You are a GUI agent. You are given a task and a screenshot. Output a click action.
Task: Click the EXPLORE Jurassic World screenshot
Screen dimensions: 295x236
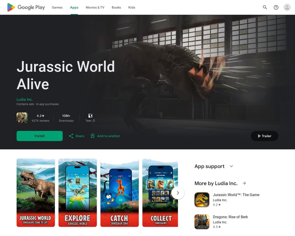pos(78,193)
